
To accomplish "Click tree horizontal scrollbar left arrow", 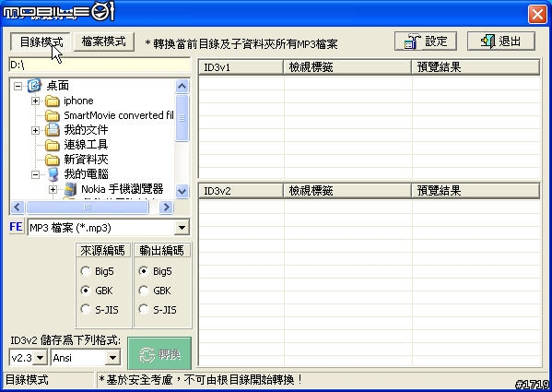I will [18, 208].
